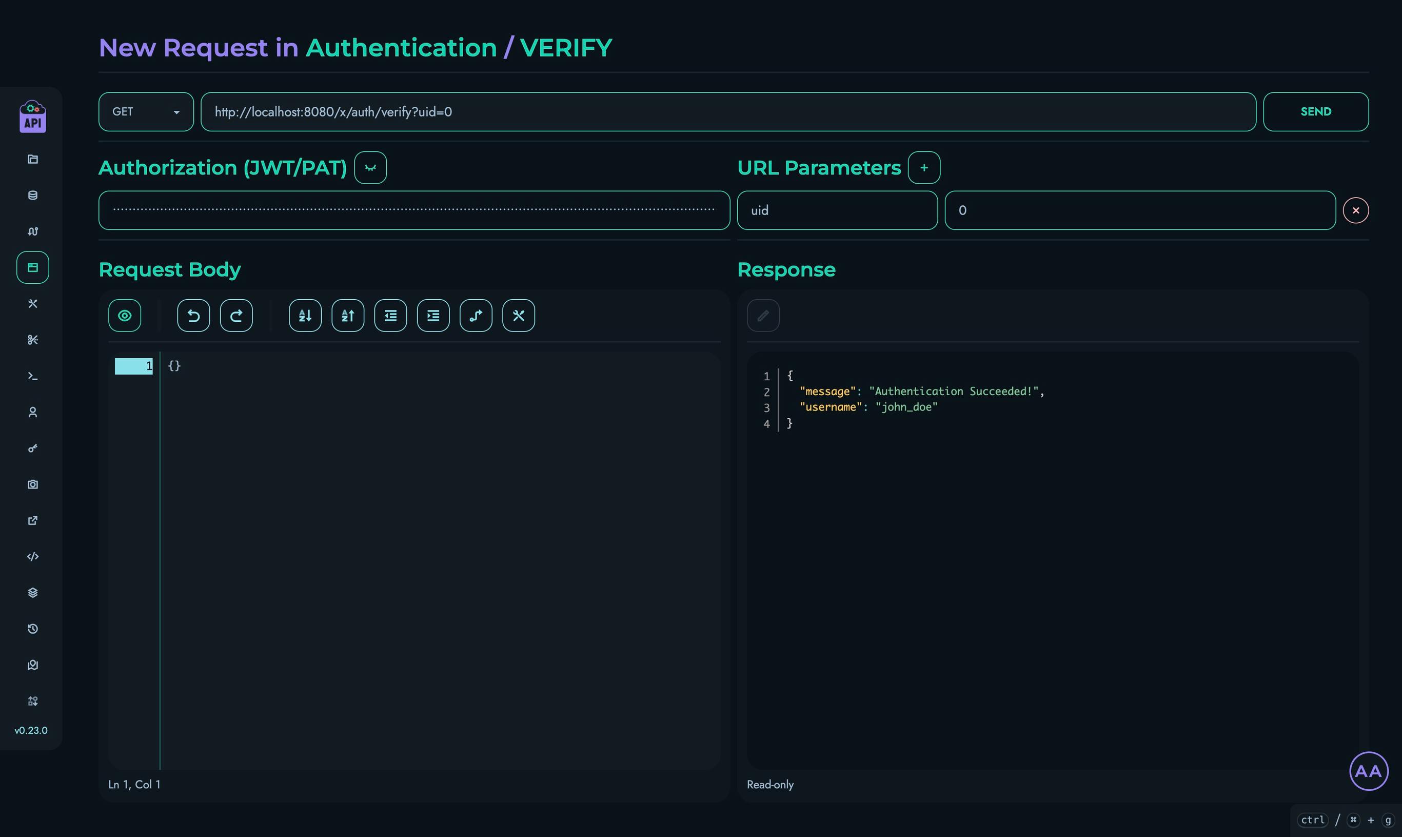Open the map pin icon in sidebar
The height and width of the screenshot is (837, 1402).
33,665
